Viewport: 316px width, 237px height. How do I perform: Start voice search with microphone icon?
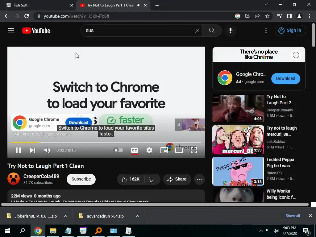230,31
